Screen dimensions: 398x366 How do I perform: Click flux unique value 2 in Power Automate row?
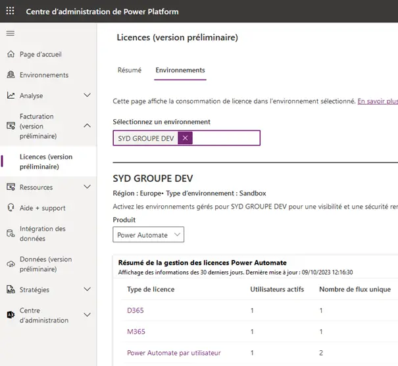(321, 353)
